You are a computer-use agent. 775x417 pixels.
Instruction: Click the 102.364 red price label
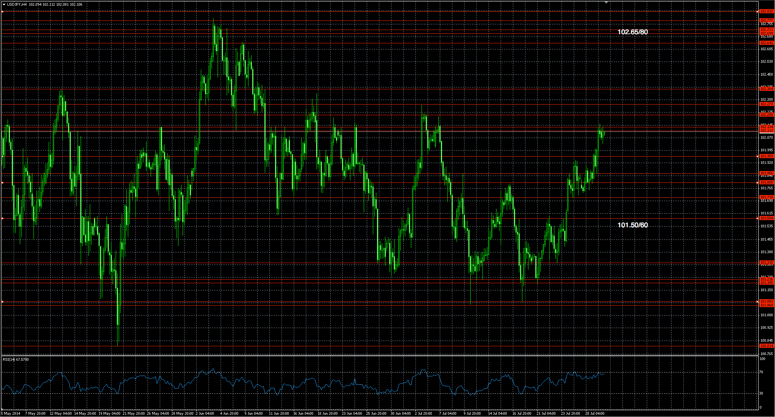pyautogui.click(x=766, y=89)
